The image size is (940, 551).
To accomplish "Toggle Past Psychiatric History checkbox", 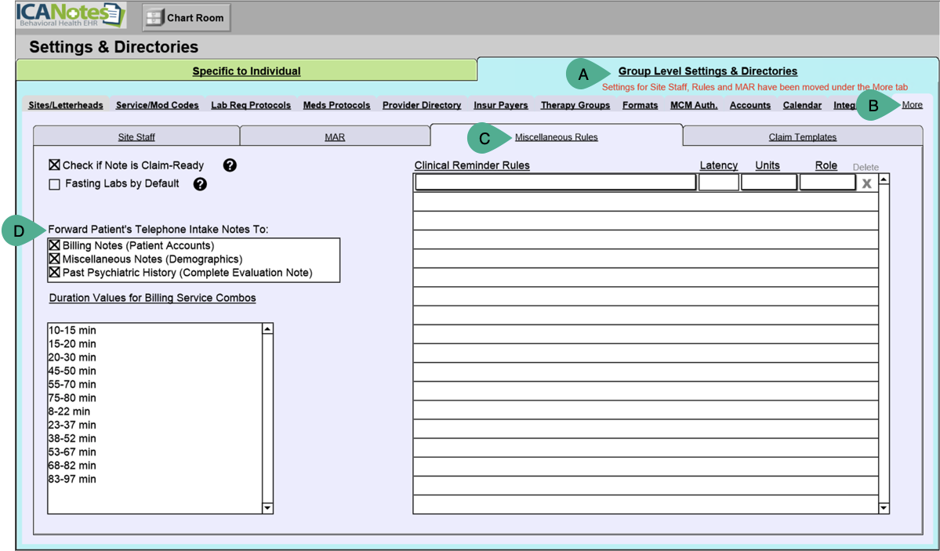I will (x=55, y=273).
